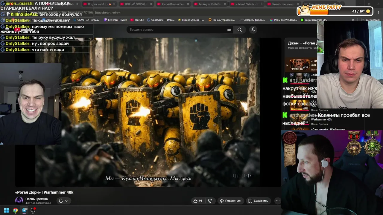Click the 'Поделиться' share button
This screenshot has width=383, height=215.
point(230,201)
